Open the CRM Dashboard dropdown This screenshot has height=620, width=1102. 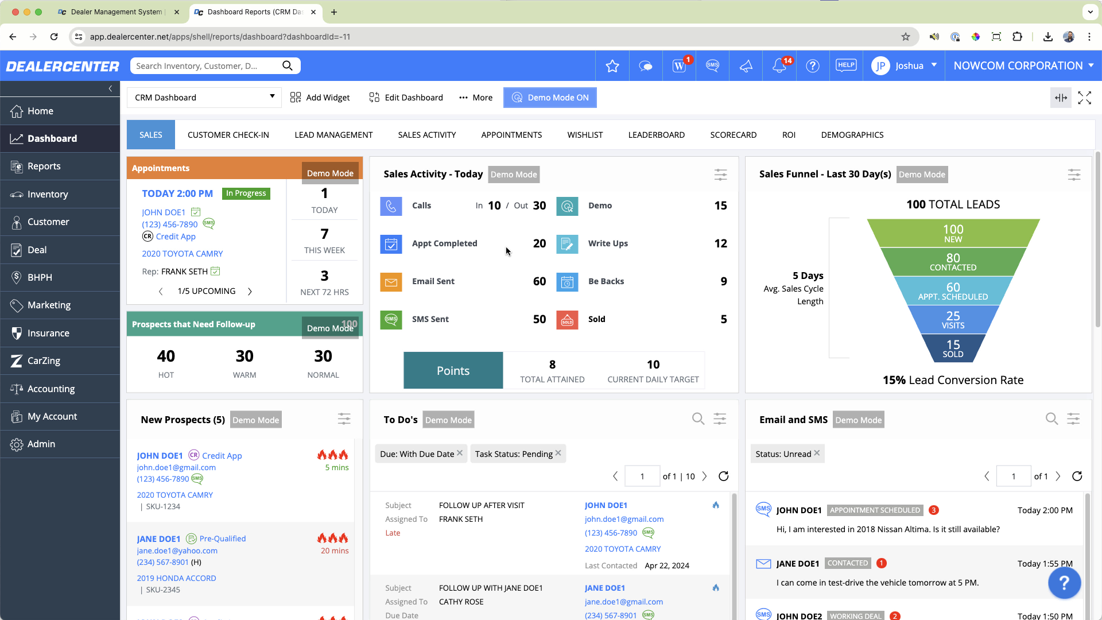204,98
